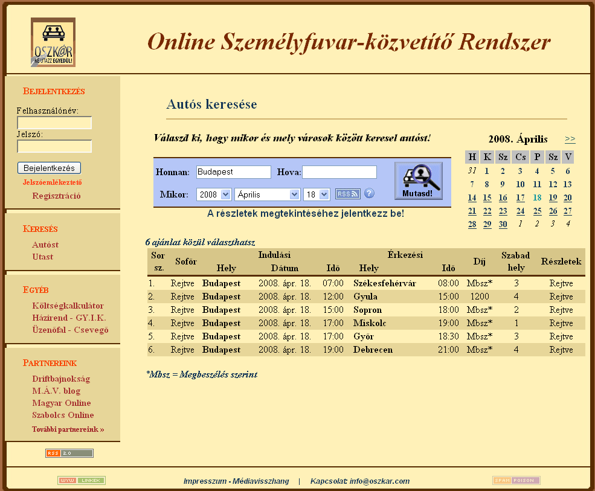595x491 pixels.
Task: Open Üzenőfal - Csevegő menu item
Action: point(70,330)
